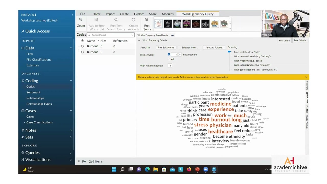Set grouping slider to With synonyms
Viewport: 327px width, 184px height.
(x=248, y=61)
